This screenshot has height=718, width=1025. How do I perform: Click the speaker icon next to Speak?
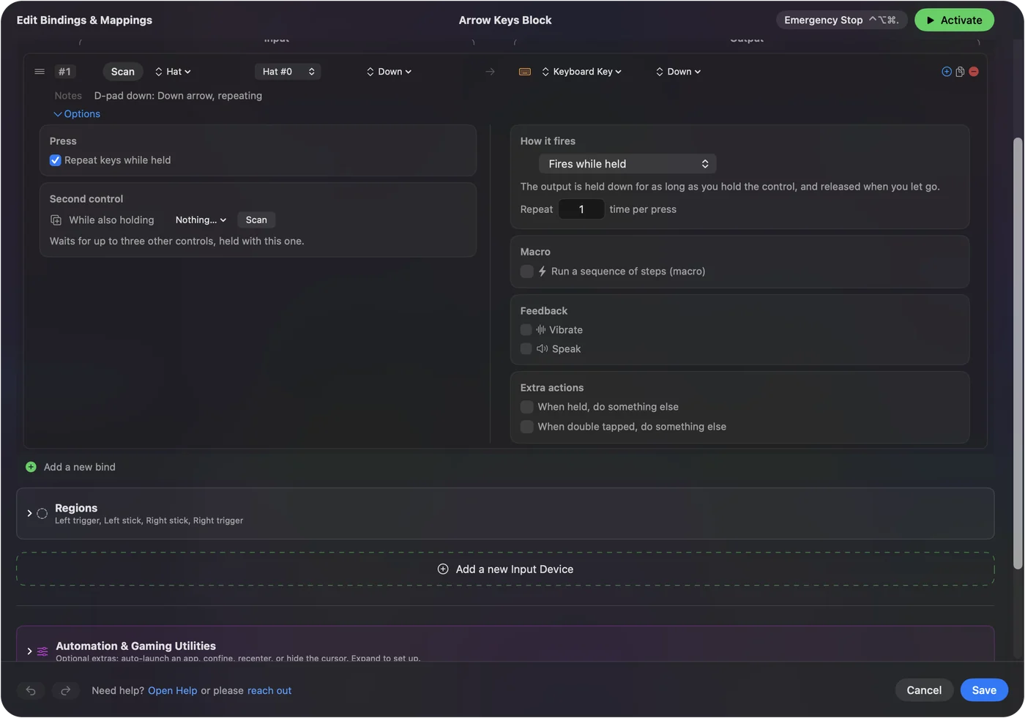[543, 349]
